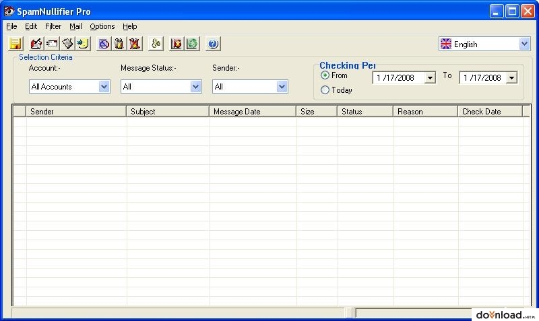The image size is (539, 321).
Task: Sort by the Subject column header
Action: (x=168, y=112)
